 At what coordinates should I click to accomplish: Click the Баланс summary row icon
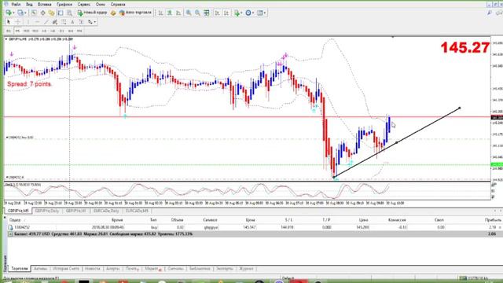[x=10, y=234]
